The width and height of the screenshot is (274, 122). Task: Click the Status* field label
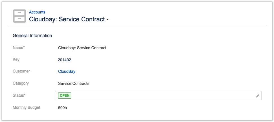click(19, 95)
